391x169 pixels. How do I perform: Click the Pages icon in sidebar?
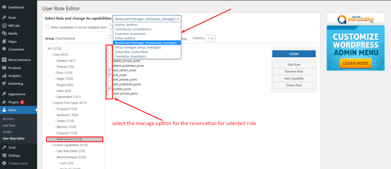pyautogui.click(x=4, y=41)
